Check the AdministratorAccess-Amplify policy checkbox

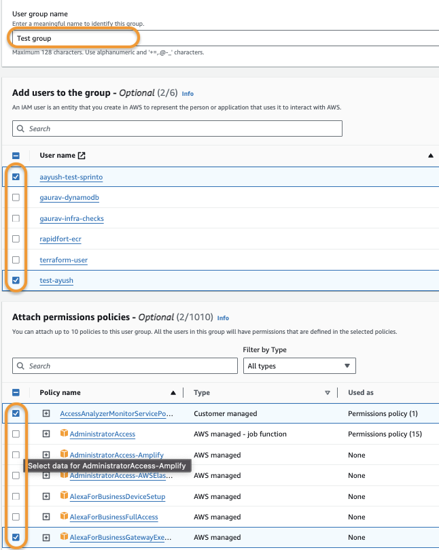coord(16,455)
